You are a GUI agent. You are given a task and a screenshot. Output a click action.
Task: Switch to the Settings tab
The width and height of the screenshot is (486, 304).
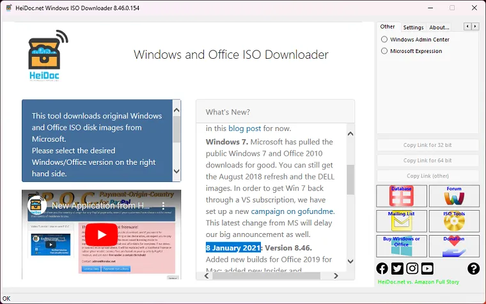(x=413, y=27)
